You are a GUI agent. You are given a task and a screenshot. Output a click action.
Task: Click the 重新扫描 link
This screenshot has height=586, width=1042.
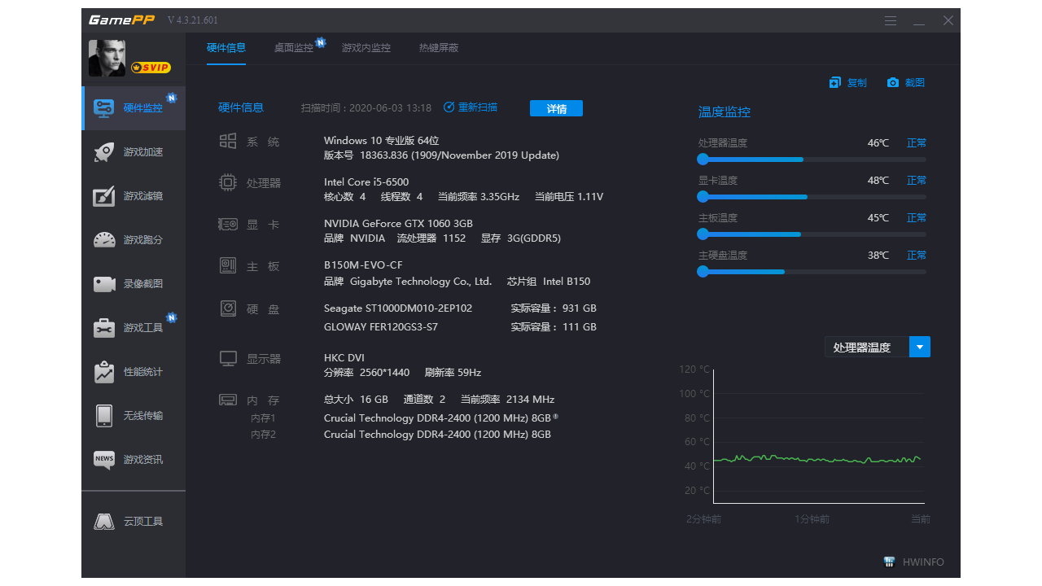(x=478, y=107)
